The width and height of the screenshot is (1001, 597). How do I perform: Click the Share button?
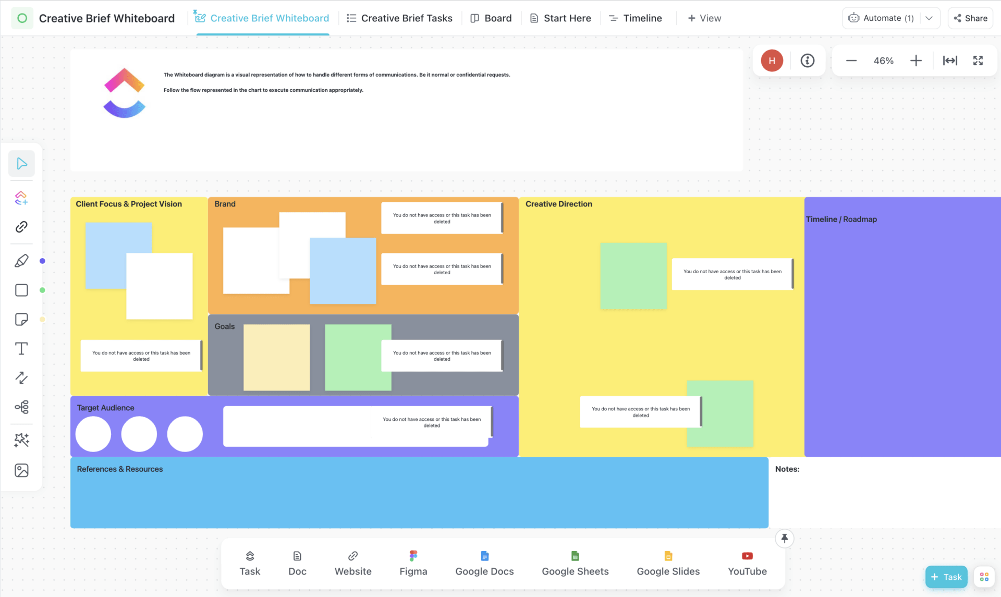tap(971, 17)
